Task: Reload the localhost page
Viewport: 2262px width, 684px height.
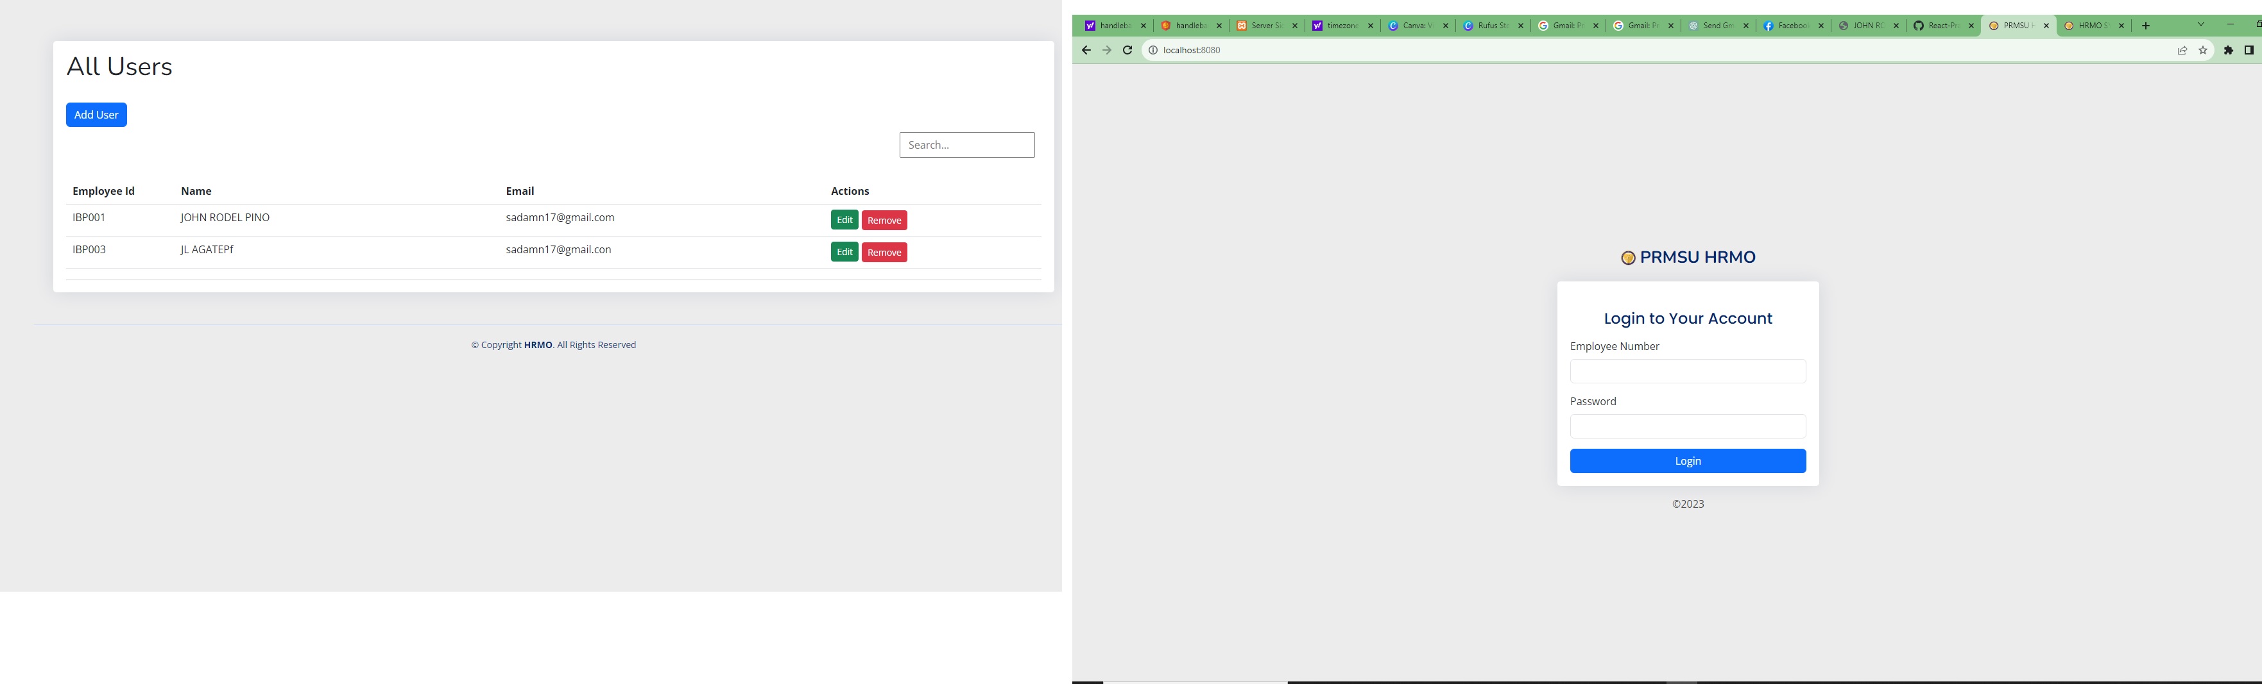Action: pyautogui.click(x=1127, y=51)
